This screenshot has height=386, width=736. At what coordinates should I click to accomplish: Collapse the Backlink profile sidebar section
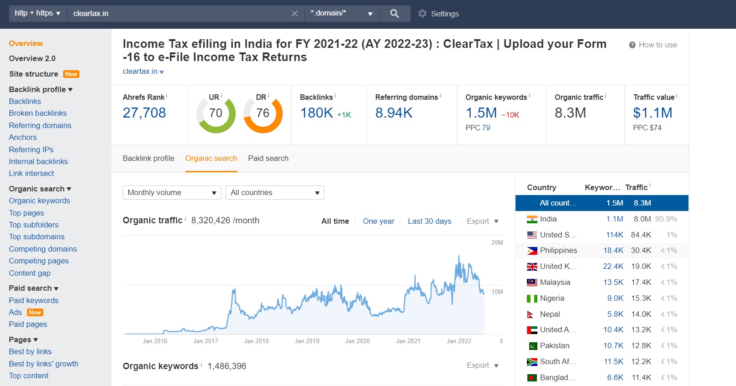pos(41,89)
